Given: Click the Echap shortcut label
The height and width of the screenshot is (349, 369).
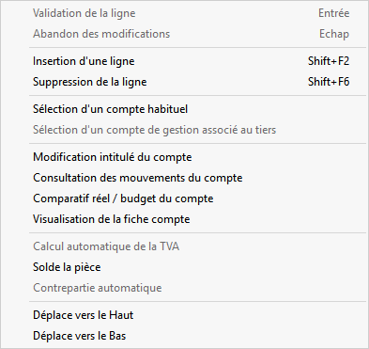Looking at the screenshot, I should point(334,34).
